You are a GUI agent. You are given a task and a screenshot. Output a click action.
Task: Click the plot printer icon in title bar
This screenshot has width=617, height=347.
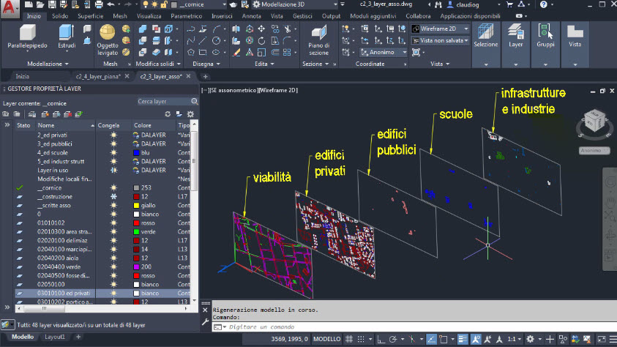(x=99, y=4)
